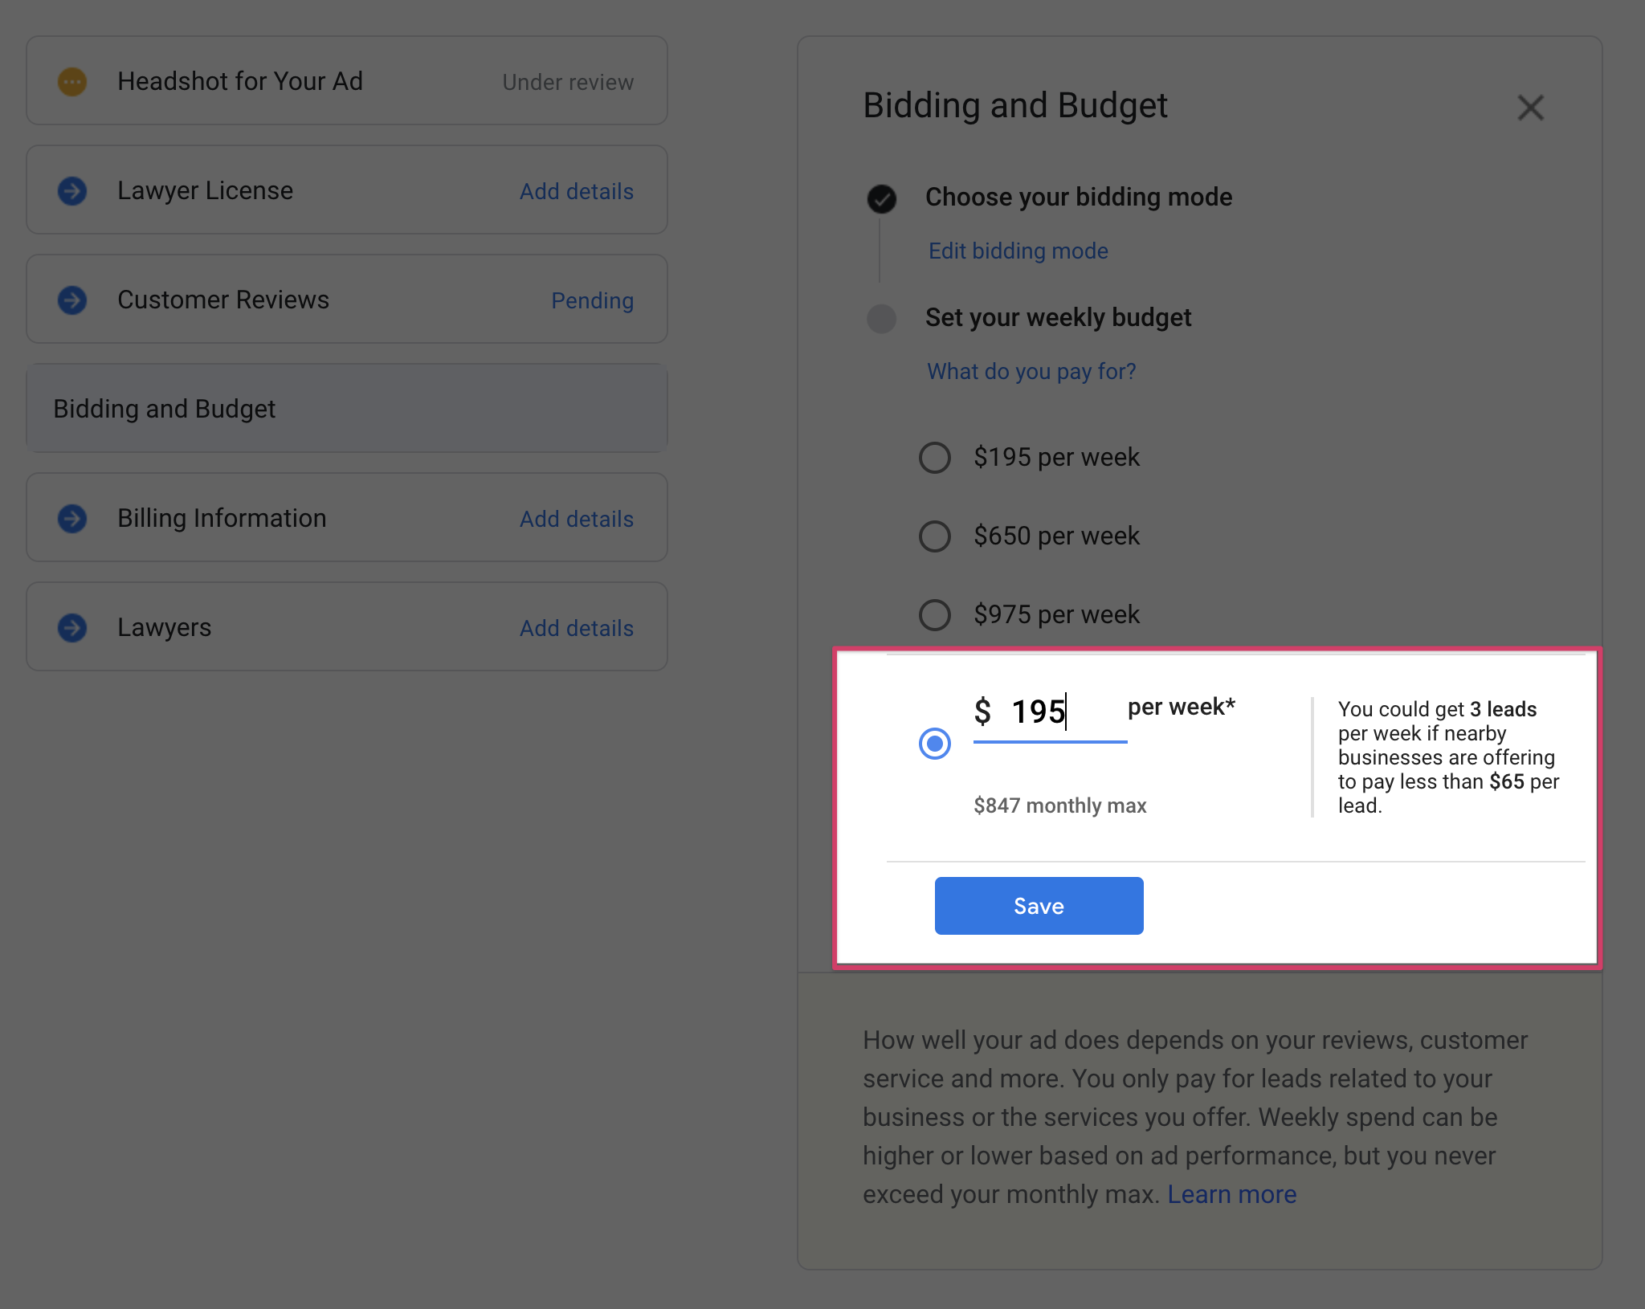Open the Bidding and Budget section
Image resolution: width=1645 pixels, height=1309 pixels.
point(347,409)
